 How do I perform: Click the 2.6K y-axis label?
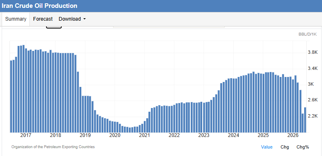pos(313,100)
